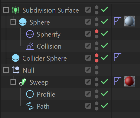This screenshot has width=140, height=118.
Task: Toggle layer square for Subdivision Surface
Action: coord(88,10)
